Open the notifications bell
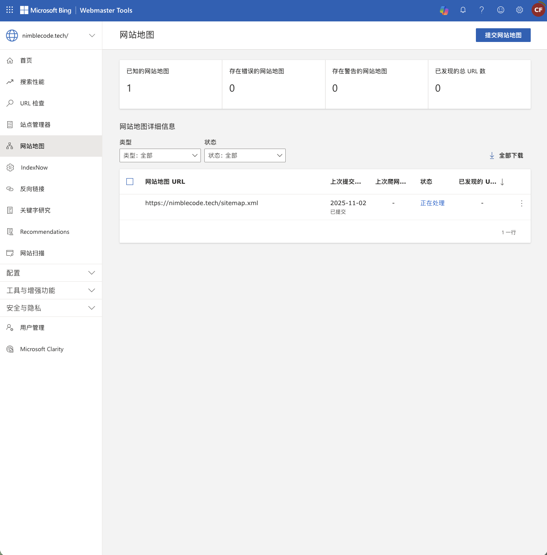This screenshot has height=555, width=547. point(463,10)
